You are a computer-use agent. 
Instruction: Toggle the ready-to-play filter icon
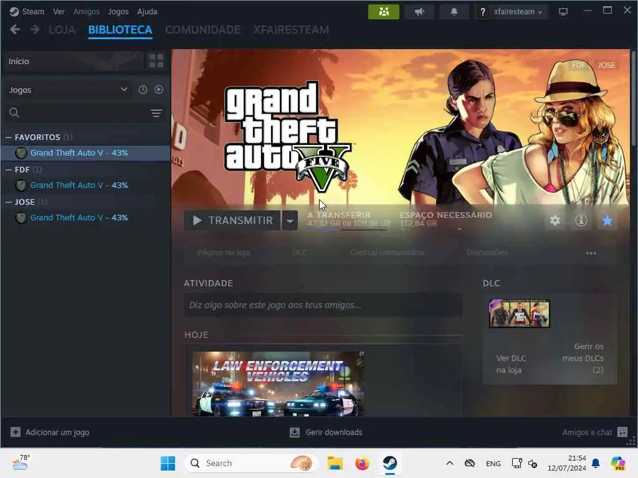pos(159,90)
